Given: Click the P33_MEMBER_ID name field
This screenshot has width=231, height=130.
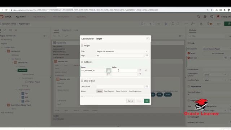Looking at the screenshot, I should click(93, 70).
